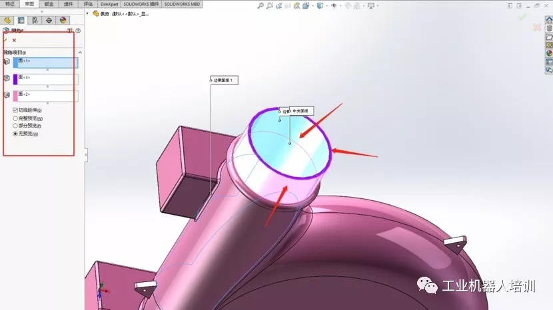553x310 pixels.
Task: Open Appearances tab in right task pane
Action: (549, 53)
